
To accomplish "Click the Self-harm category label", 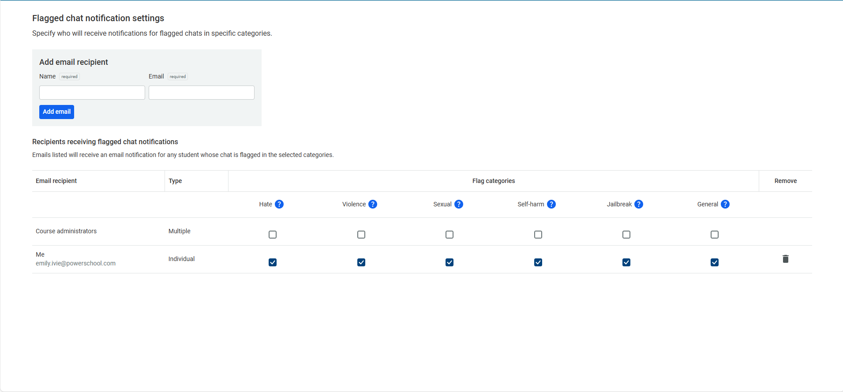I will pos(531,204).
